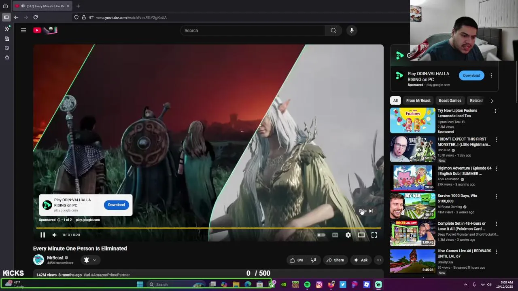Open the ad info icon beside Sponsored
This screenshot has width=518, height=291.
59,220
